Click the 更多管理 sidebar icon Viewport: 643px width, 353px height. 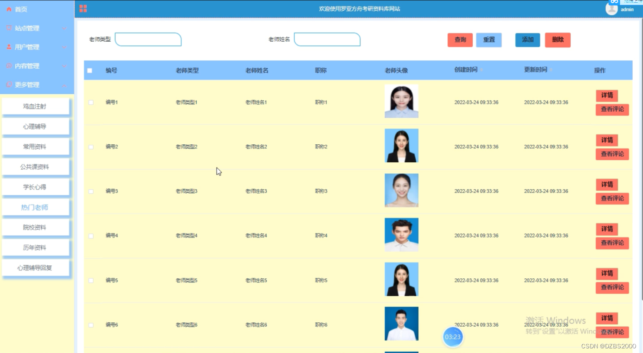[x=9, y=85]
